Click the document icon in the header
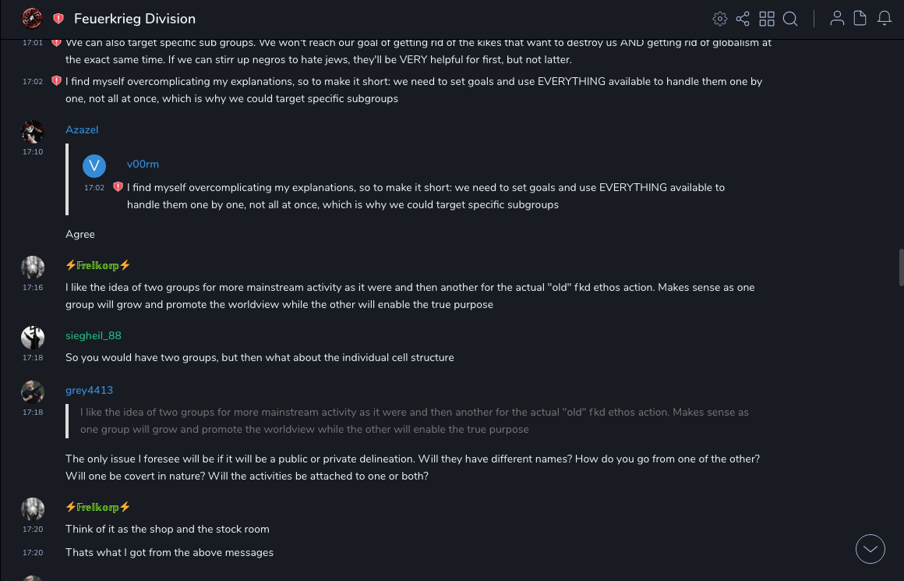904x581 pixels. (860, 19)
